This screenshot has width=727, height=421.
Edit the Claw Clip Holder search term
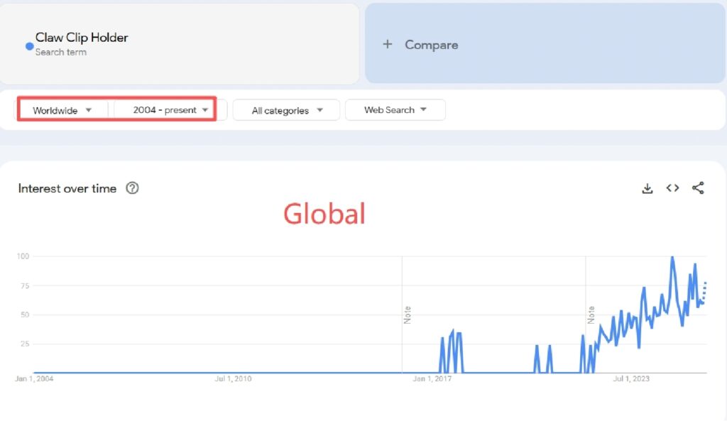pyautogui.click(x=82, y=38)
